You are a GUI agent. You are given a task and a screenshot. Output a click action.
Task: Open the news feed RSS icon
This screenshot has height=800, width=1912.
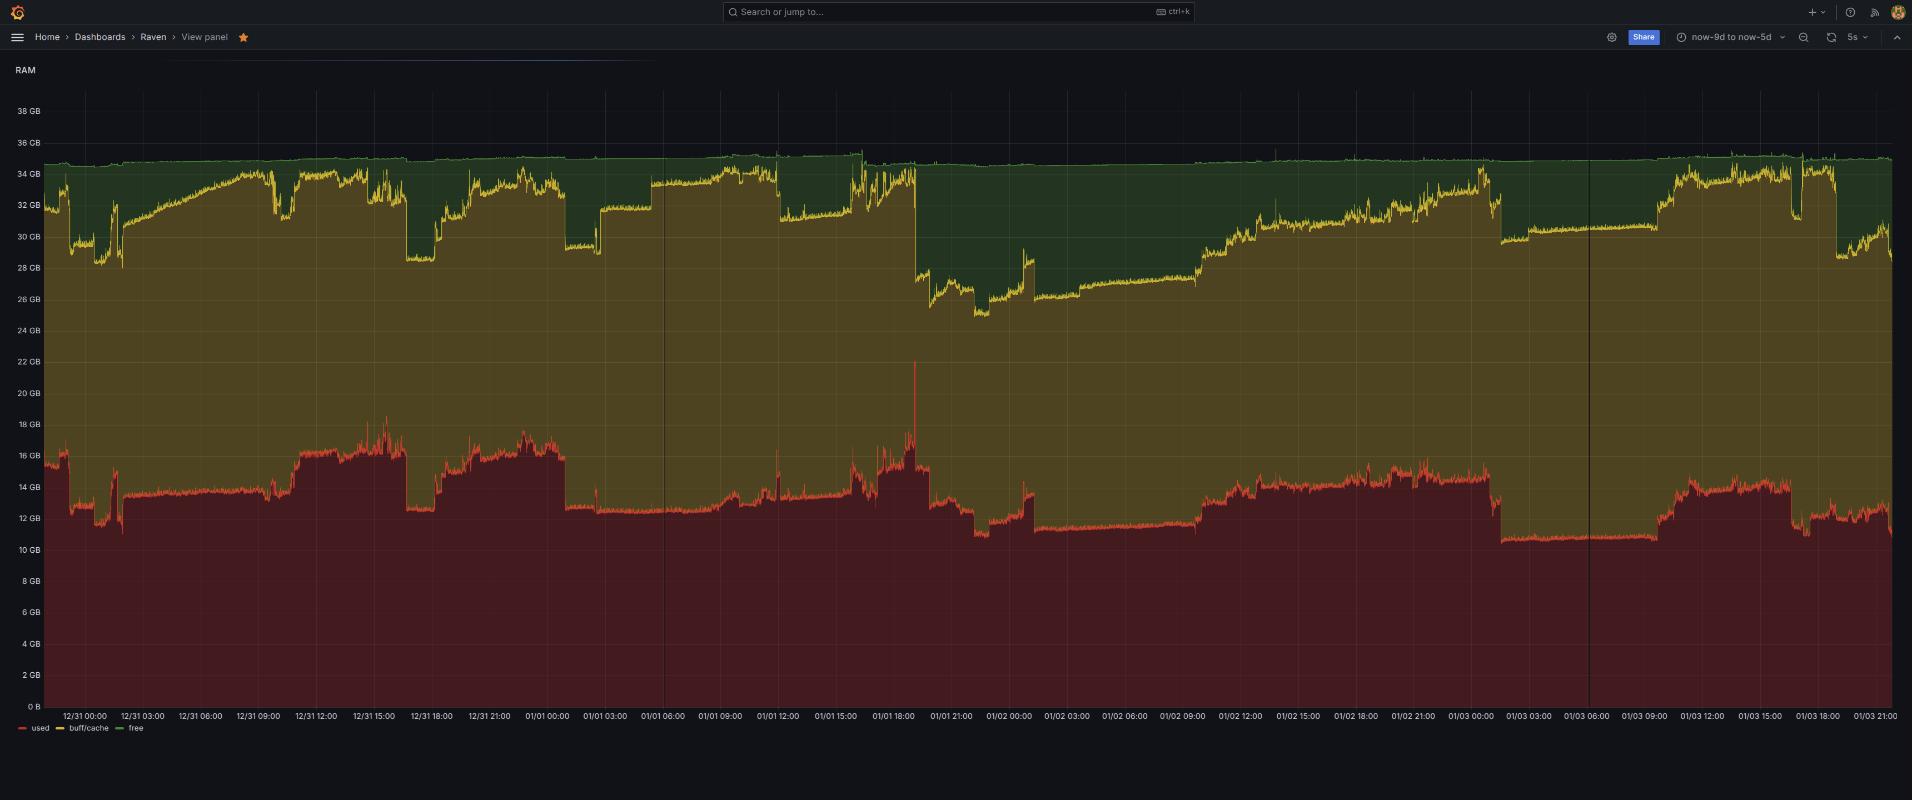coord(1874,13)
